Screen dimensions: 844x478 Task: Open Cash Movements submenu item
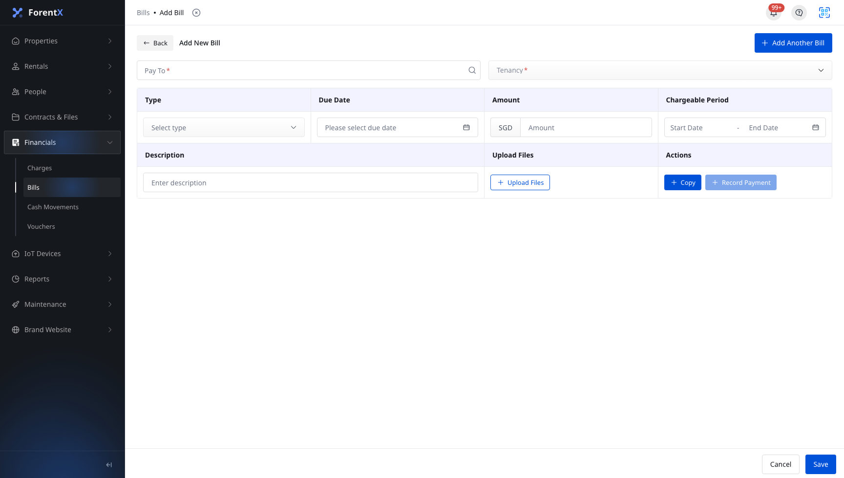72,207
